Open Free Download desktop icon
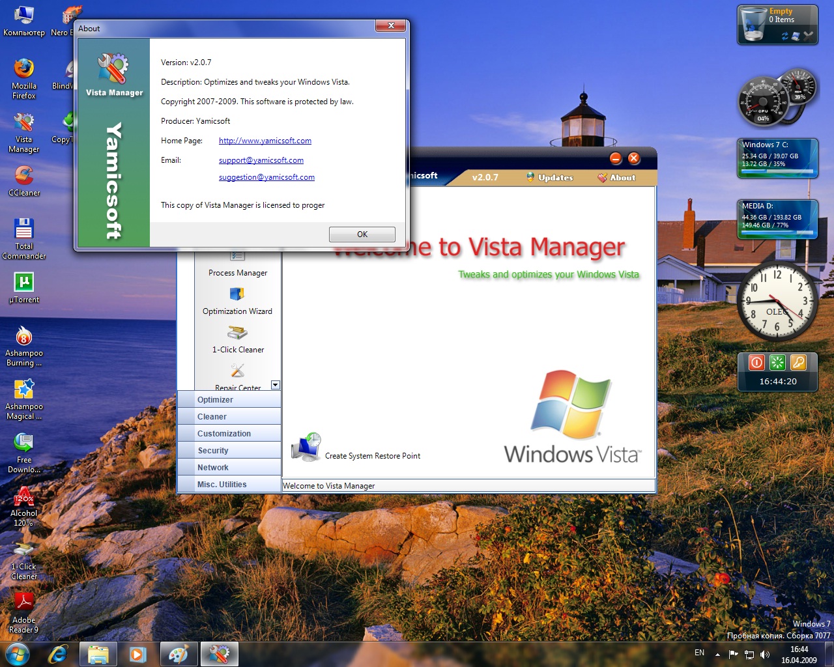This screenshot has height=667, width=834. point(24,453)
